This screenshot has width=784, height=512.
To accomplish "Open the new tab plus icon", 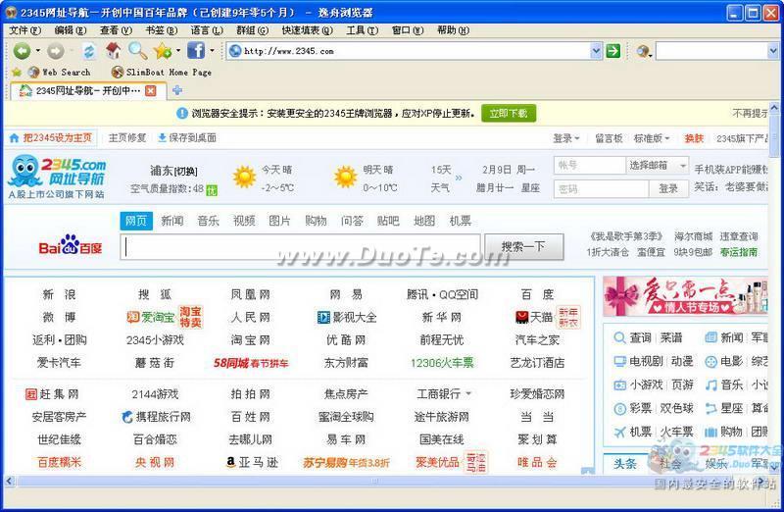I will pos(177,90).
